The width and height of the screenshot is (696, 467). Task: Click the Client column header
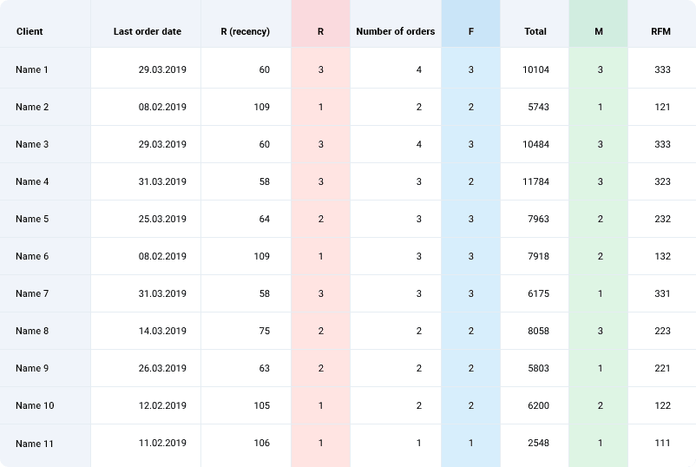pos(30,31)
